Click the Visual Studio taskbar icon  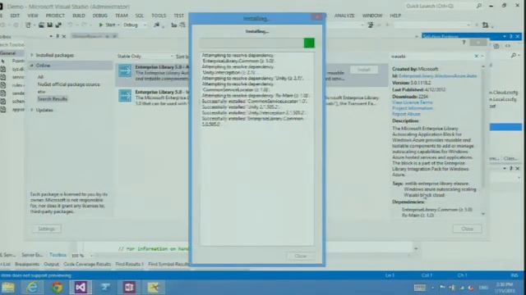tap(81, 288)
